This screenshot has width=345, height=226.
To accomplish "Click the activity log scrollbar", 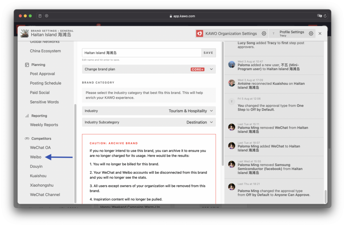I will (x=325, y=196).
